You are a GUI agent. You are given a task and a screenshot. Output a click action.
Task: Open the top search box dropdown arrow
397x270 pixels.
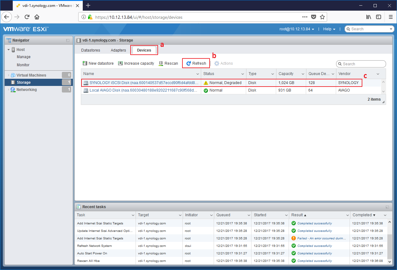tap(391, 29)
